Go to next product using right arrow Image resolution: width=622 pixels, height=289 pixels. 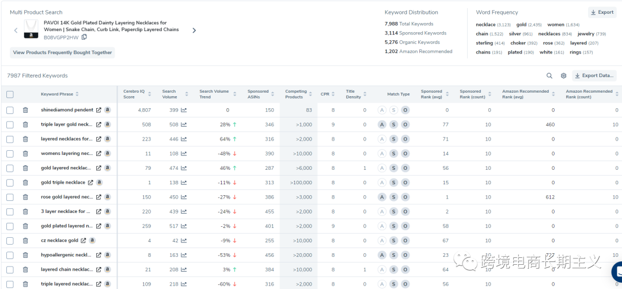(x=194, y=31)
